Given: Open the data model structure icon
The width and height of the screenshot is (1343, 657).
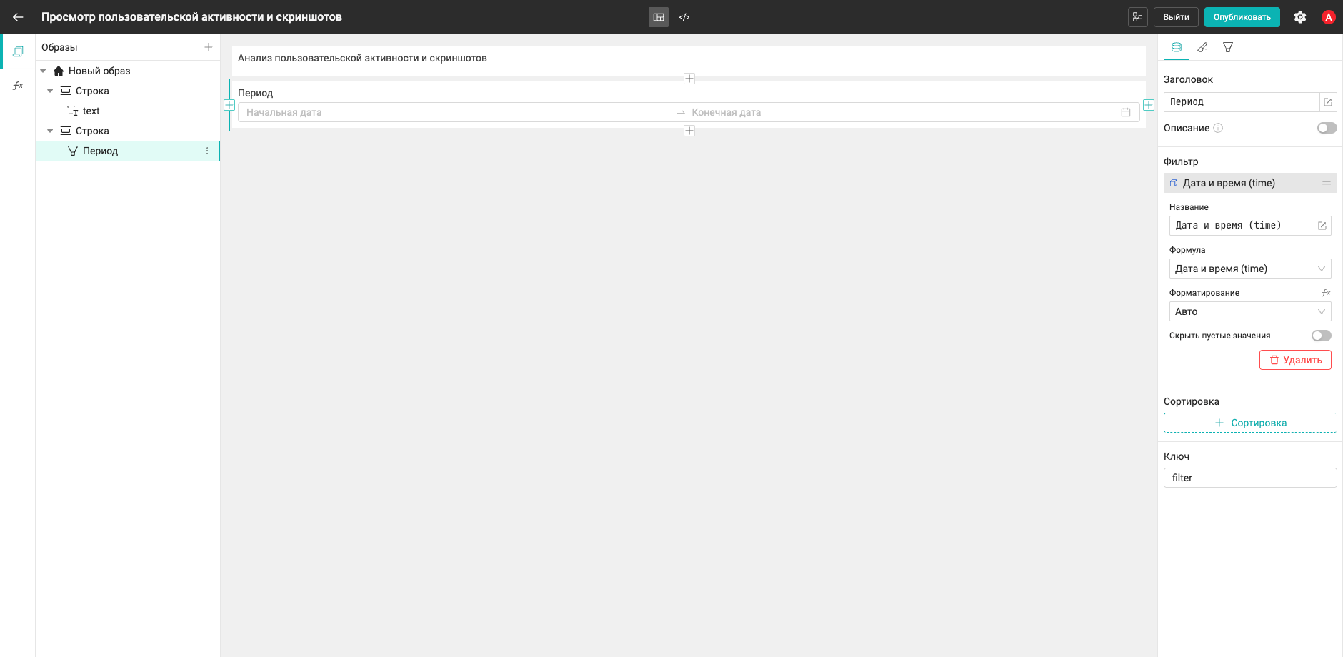Looking at the screenshot, I should [x=1138, y=17].
